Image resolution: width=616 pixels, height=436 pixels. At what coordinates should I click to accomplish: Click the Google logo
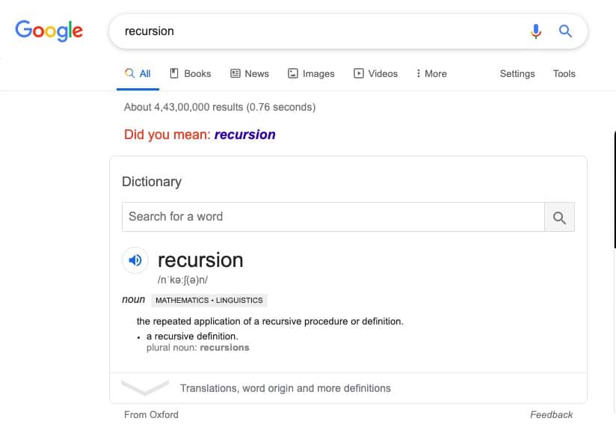[49, 31]
